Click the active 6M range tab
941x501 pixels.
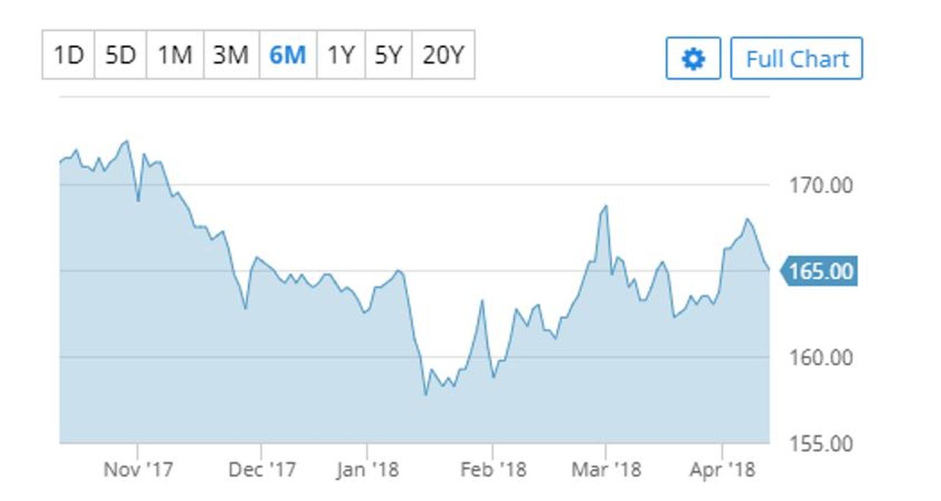coord(288,54)
